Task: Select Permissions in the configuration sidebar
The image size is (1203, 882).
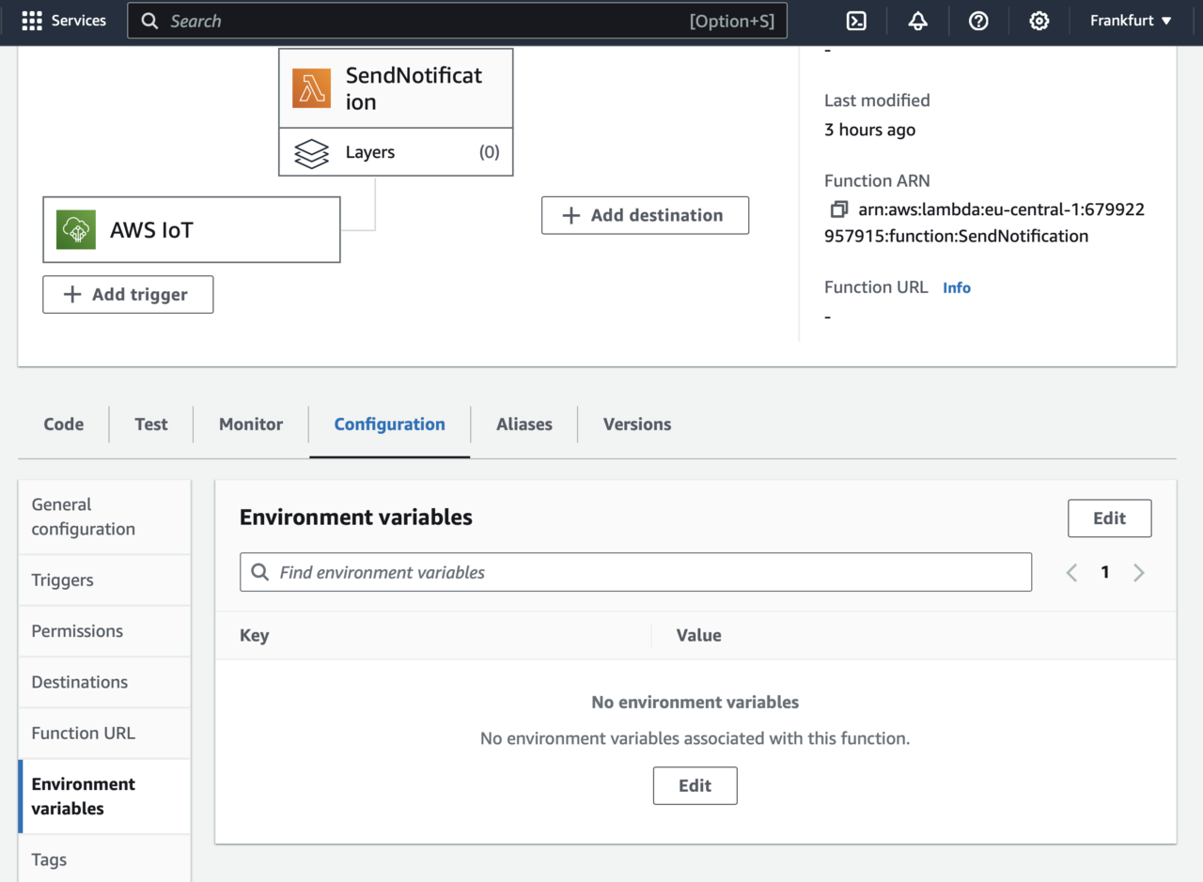Action: [77, 631]
